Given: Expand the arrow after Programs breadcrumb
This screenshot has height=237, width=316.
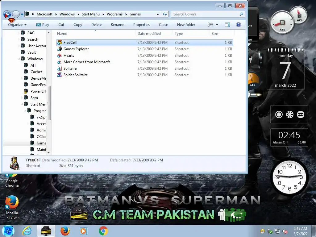Looking at the screenshot, I should click(126, 14).
